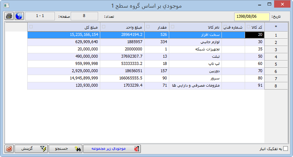Click the لوازم جانبی item name
This screenshot has height=157, width=293.
point(210,42)
